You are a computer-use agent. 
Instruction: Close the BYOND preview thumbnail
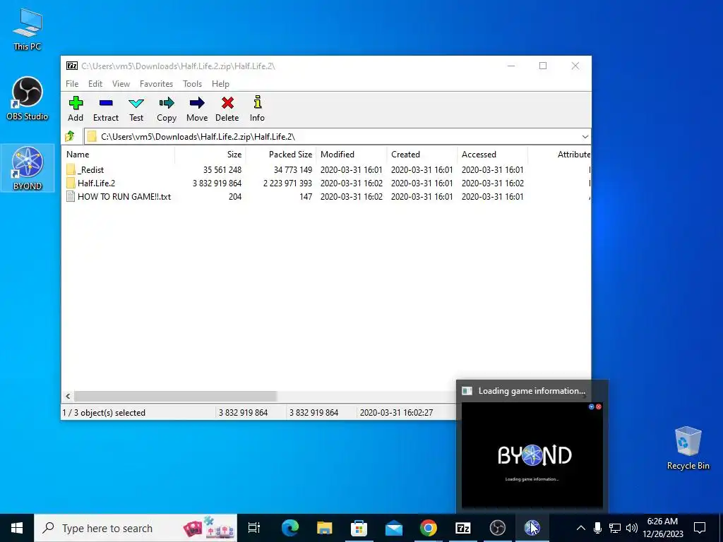[x=599, y=406]
